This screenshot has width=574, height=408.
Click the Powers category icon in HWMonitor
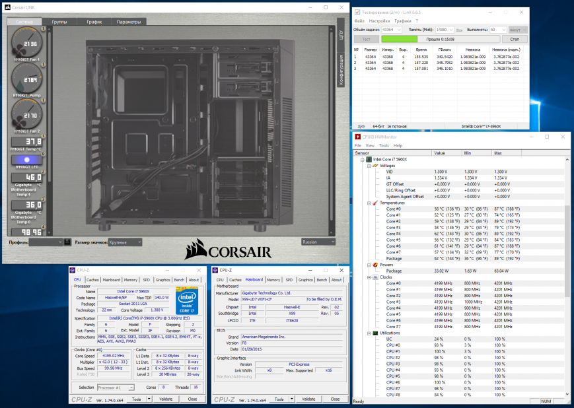tap(375, 265)
